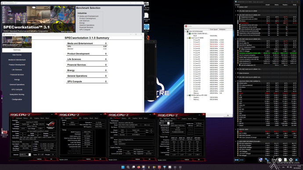Click OK button in the Clocks window
Screen dimensions: 303x170
(x=227, y=115)
